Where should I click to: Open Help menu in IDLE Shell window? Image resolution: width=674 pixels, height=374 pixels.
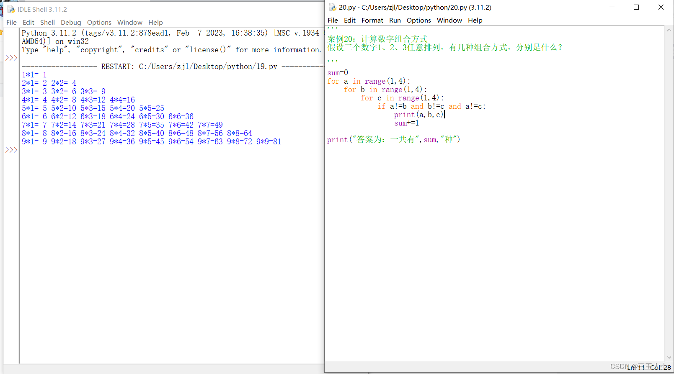(155, 22)
